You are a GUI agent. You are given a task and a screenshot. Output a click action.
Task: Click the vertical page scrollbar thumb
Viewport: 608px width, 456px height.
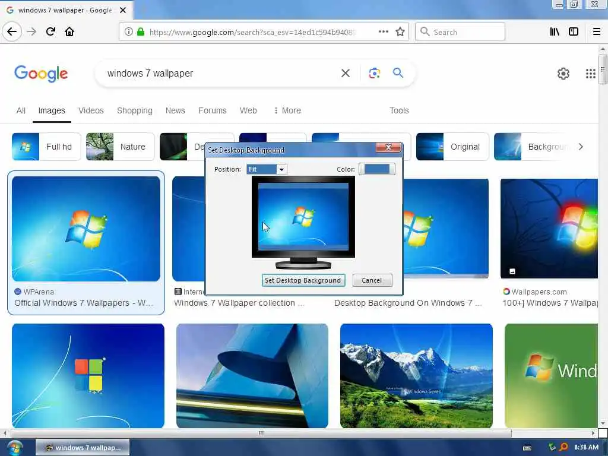click(603, 69)
